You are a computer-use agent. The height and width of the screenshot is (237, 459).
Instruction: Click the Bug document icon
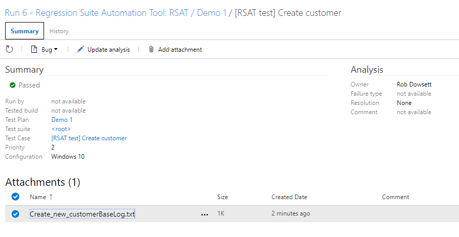(34, 50)
